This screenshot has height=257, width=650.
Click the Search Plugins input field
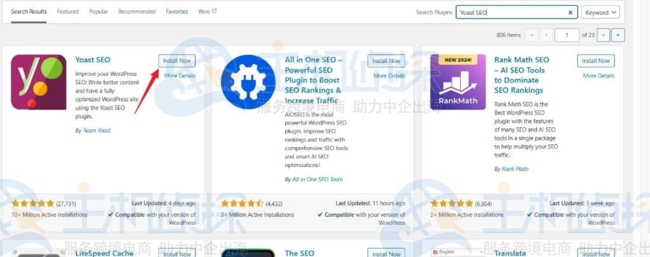tap(517, 13)
